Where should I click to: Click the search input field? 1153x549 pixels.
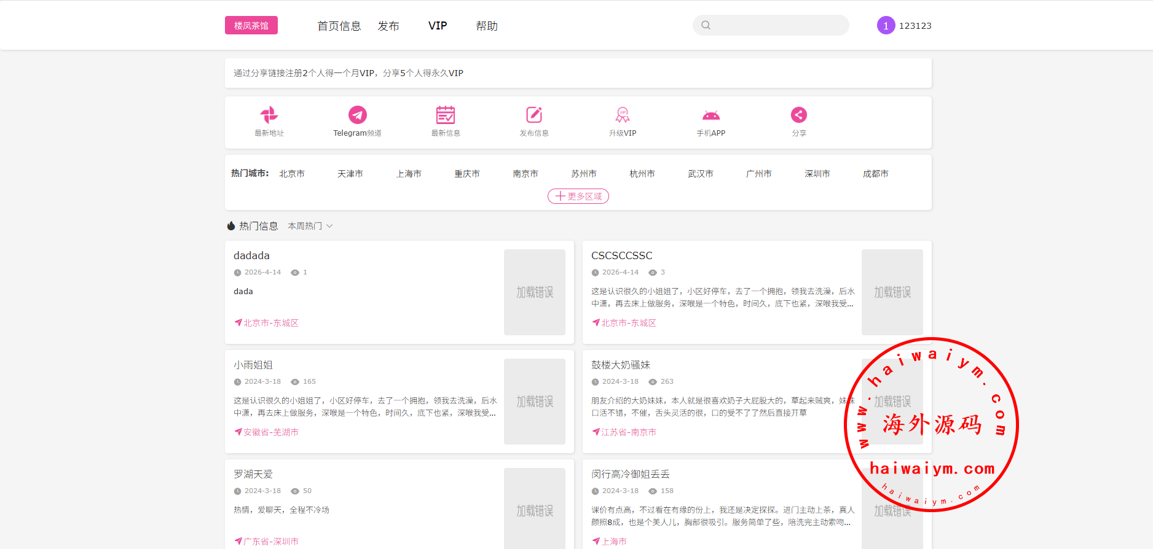(x=778, y=25)
